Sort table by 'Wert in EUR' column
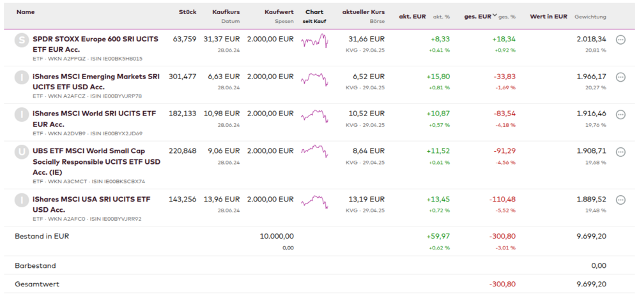This screenshot has height=303, width=639. click(548, 16)
